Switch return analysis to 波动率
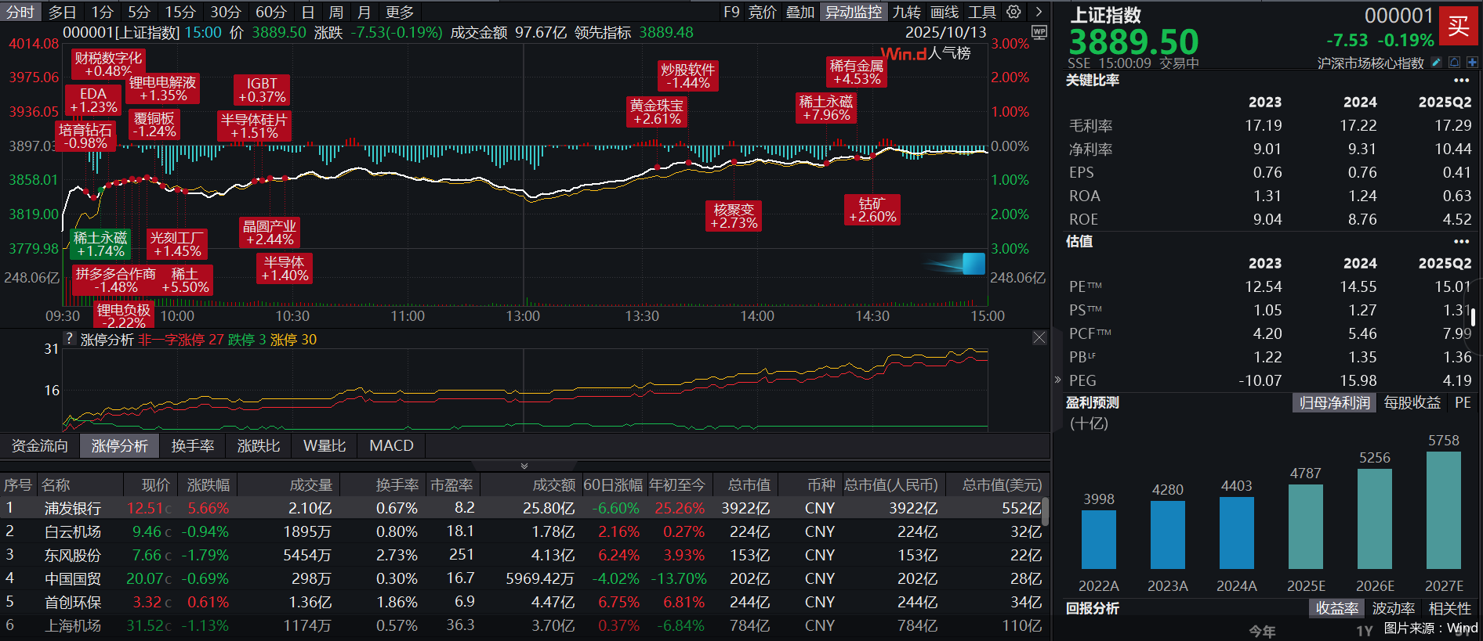 (1393, 609)
